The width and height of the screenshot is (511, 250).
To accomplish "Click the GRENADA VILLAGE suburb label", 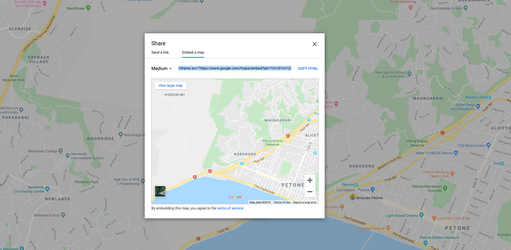I will [39, 59].
